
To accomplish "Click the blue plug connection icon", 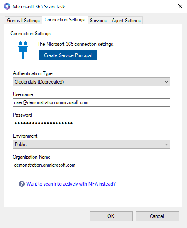I will coord(23,50).
